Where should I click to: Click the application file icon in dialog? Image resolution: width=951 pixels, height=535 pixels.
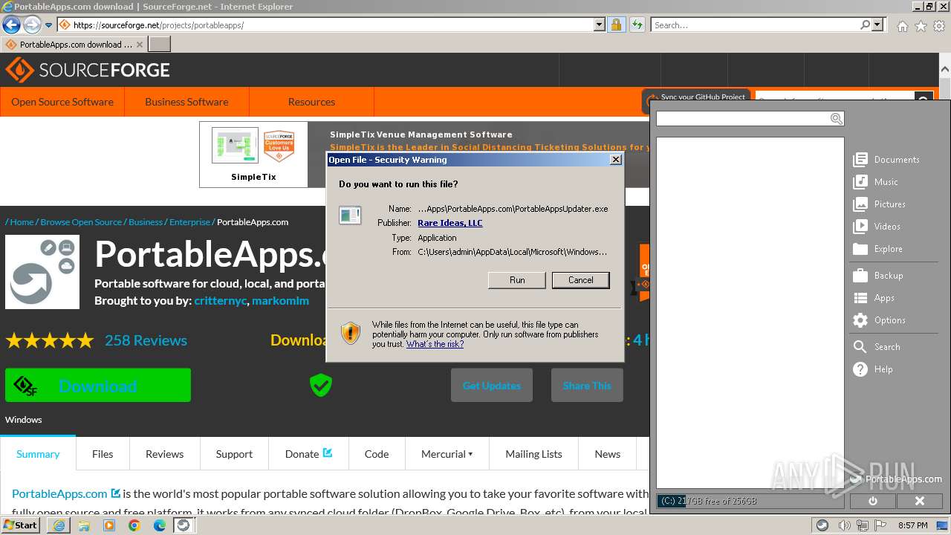pyautogui.click(x=350, y=215)
